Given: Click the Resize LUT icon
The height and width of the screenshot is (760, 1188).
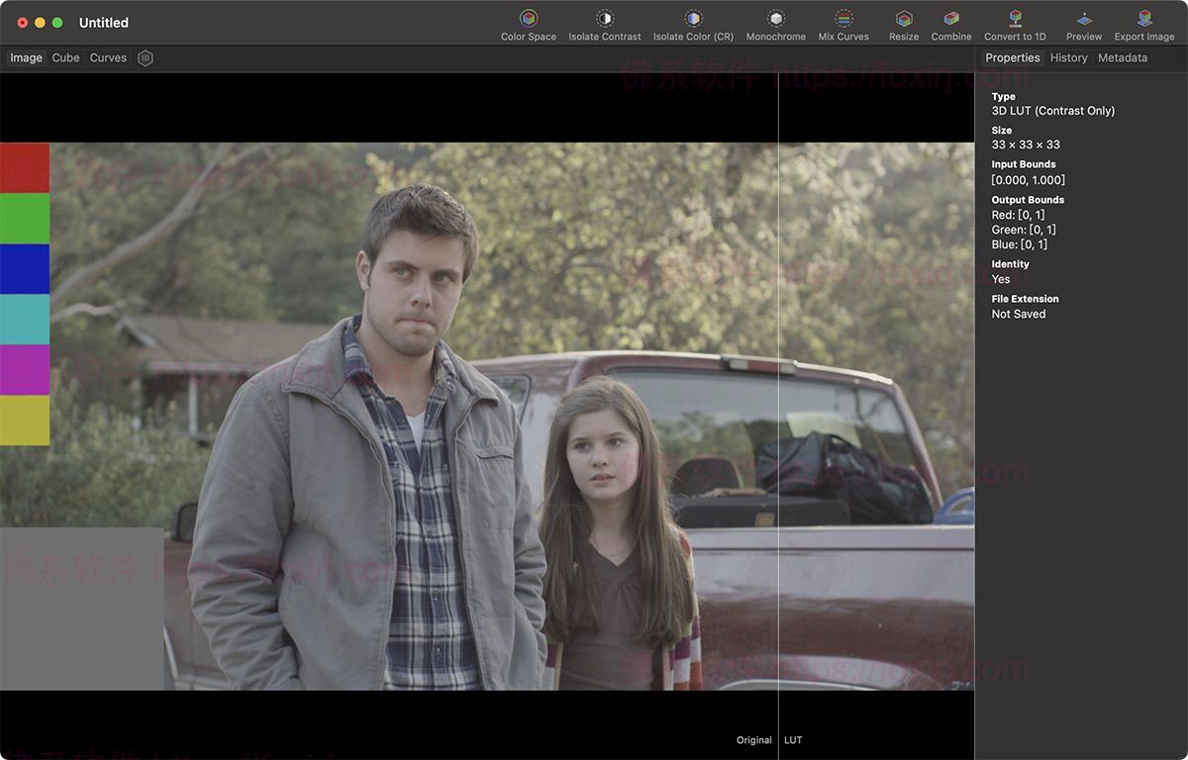Looking at the screenshot, I should 904,19.
